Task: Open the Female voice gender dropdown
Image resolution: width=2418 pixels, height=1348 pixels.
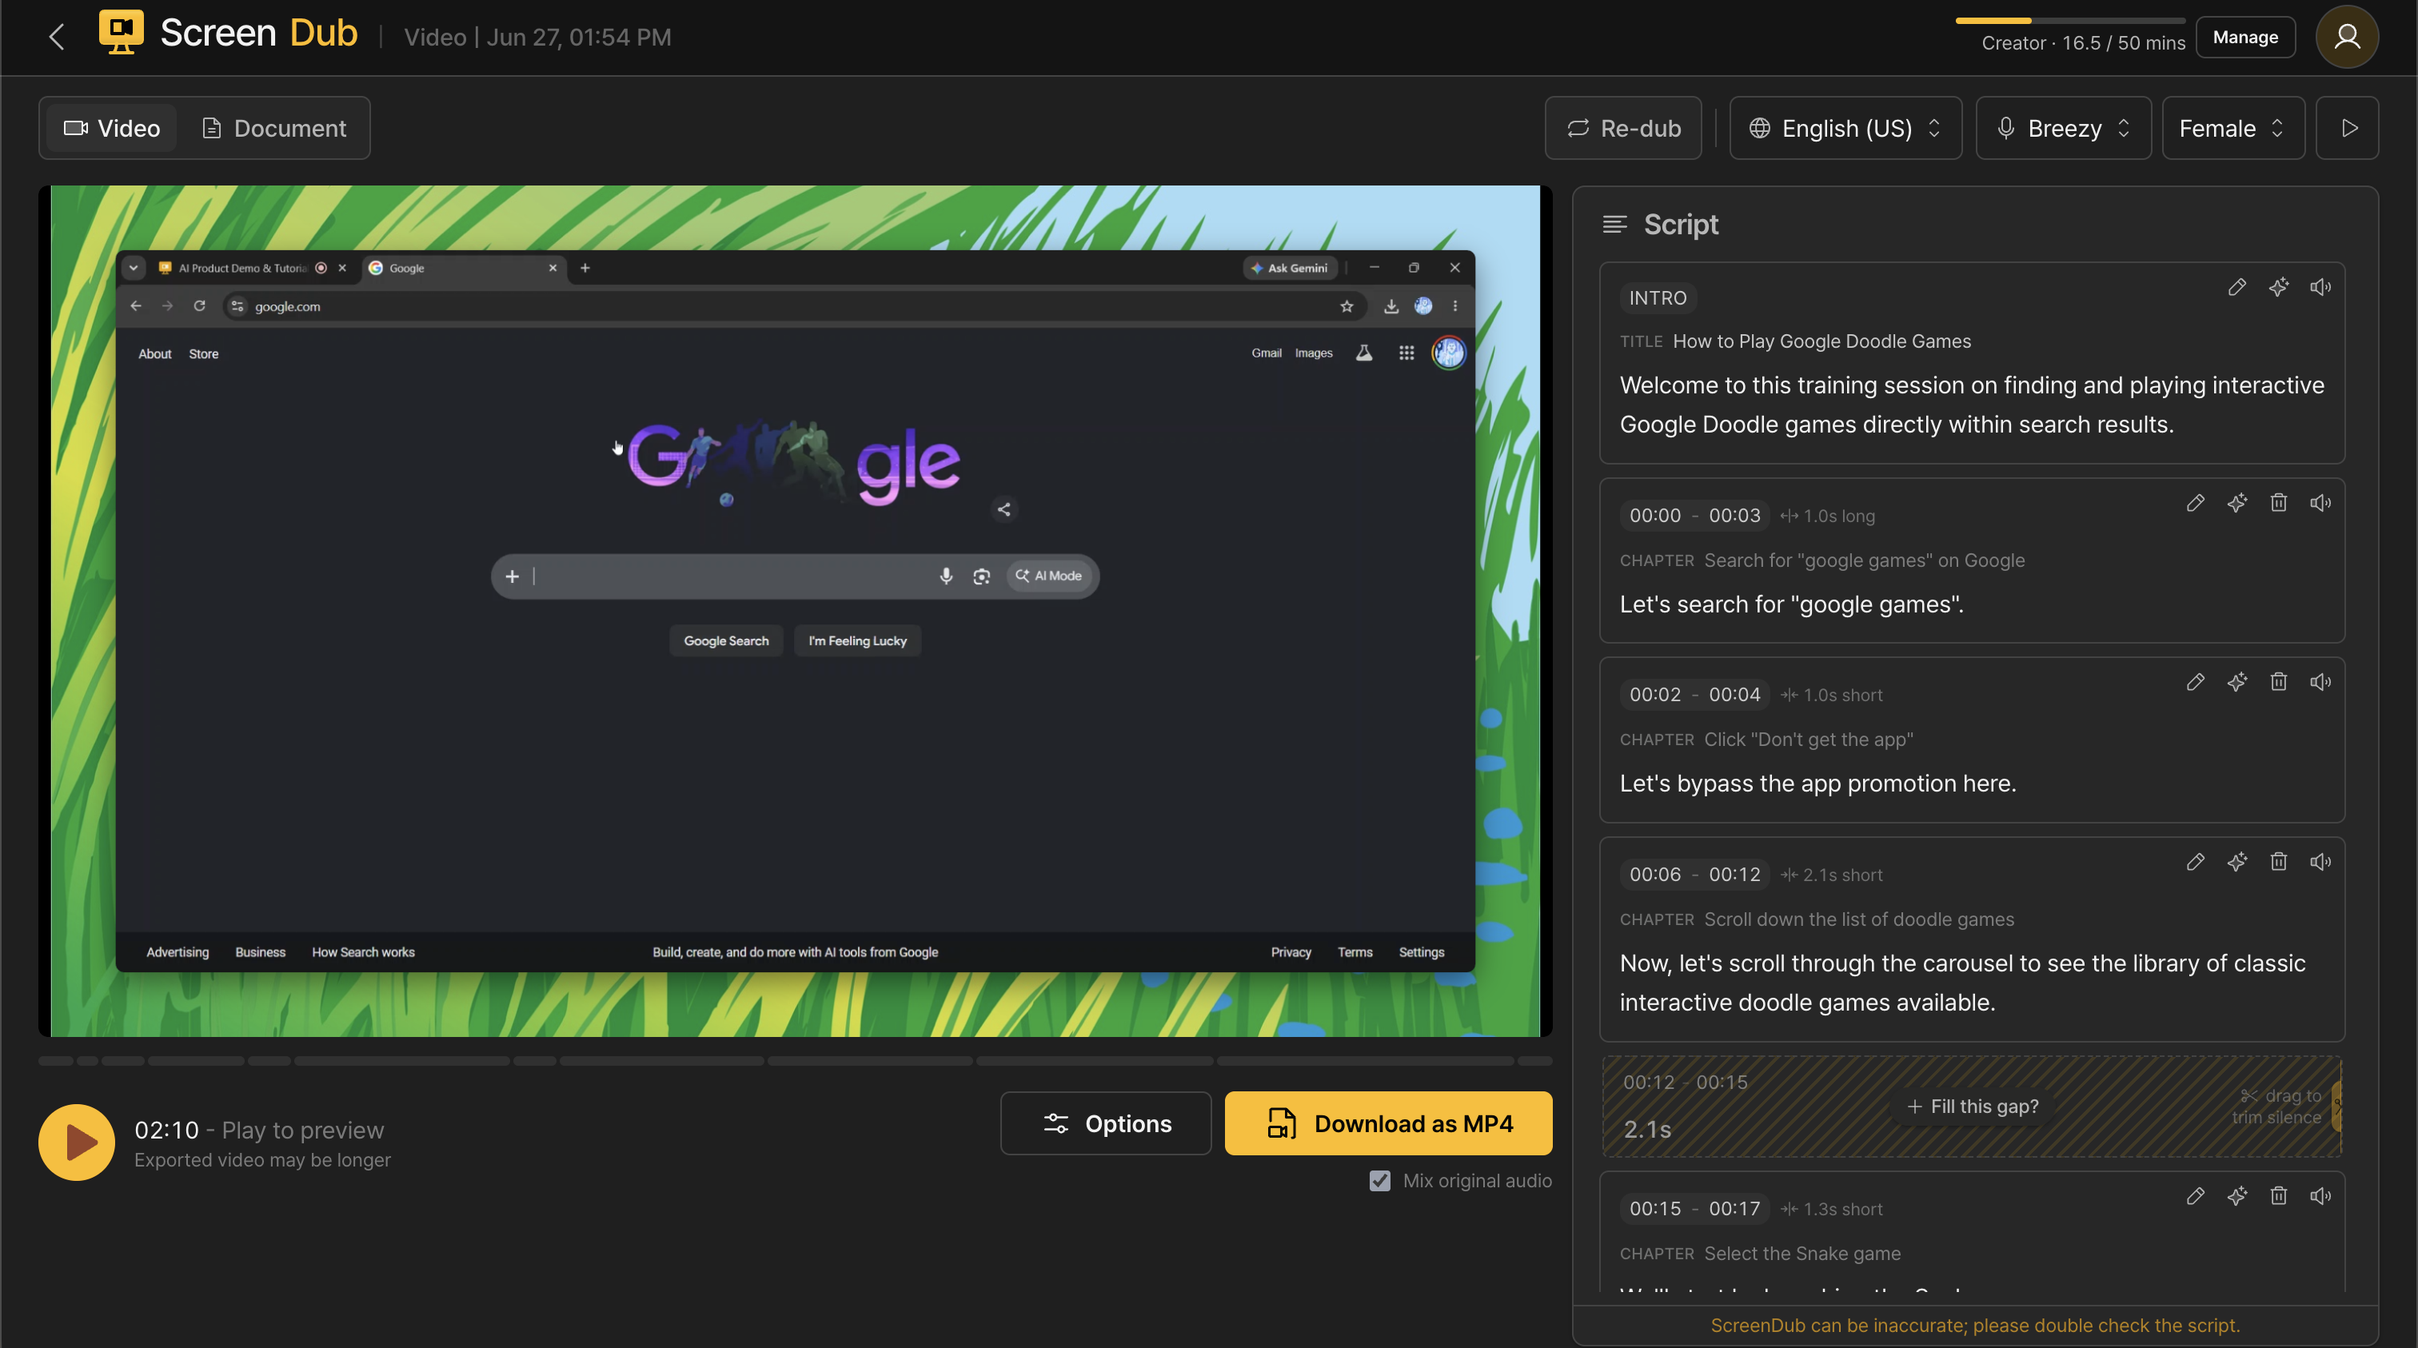Action: pyautogui.click(x=2233, y=129)
